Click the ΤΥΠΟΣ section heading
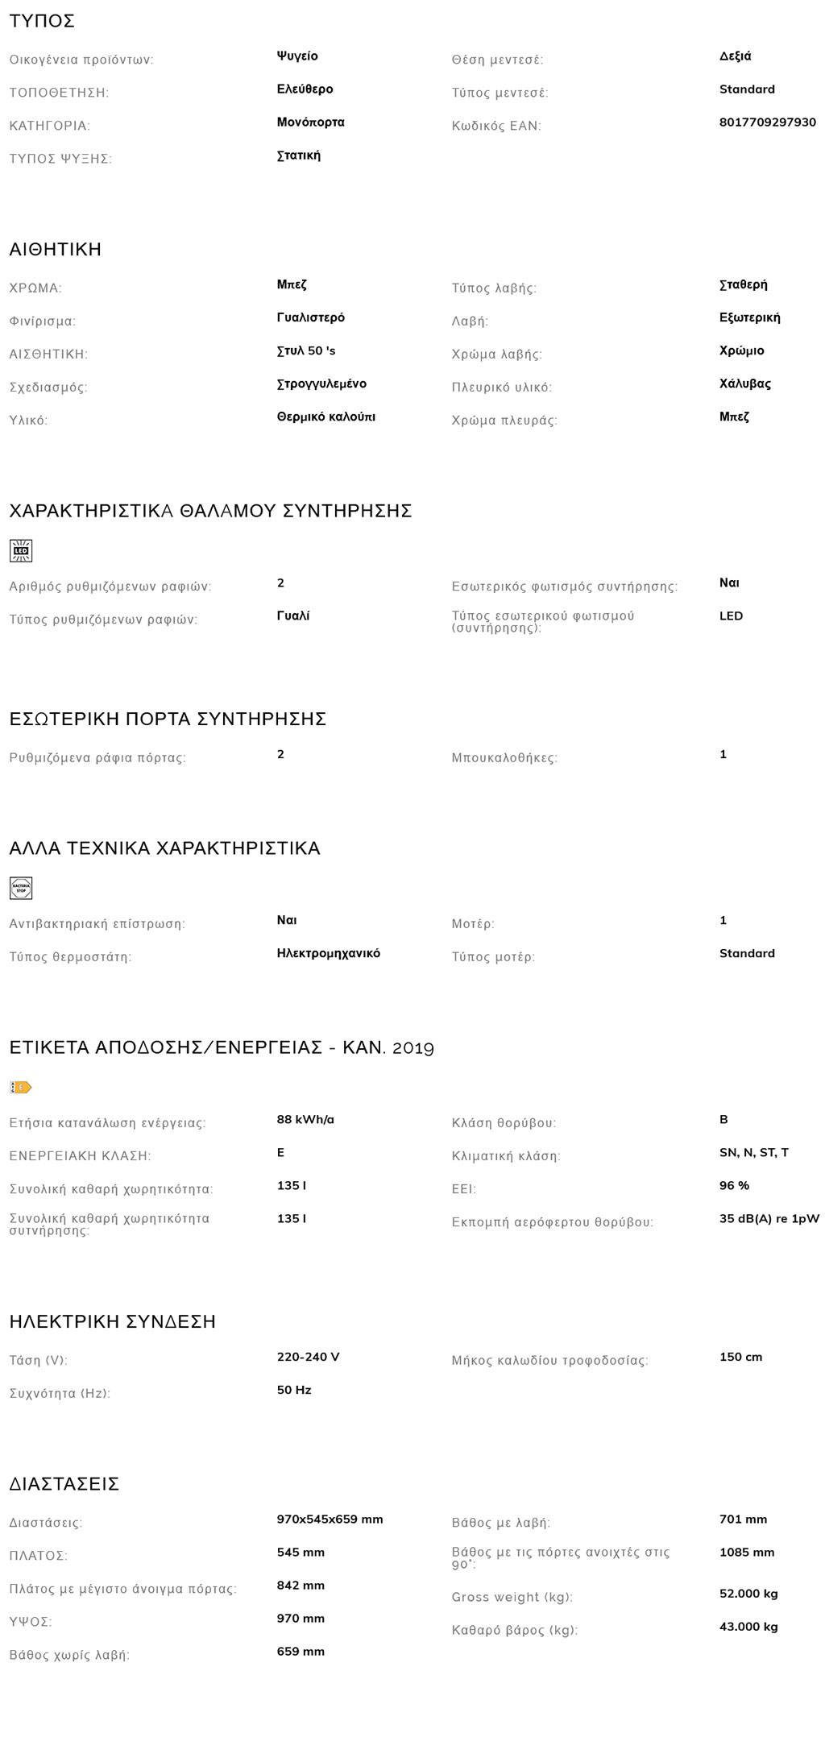The width and height of the screenshot is (825, 1758). click(x=42, y=22)
